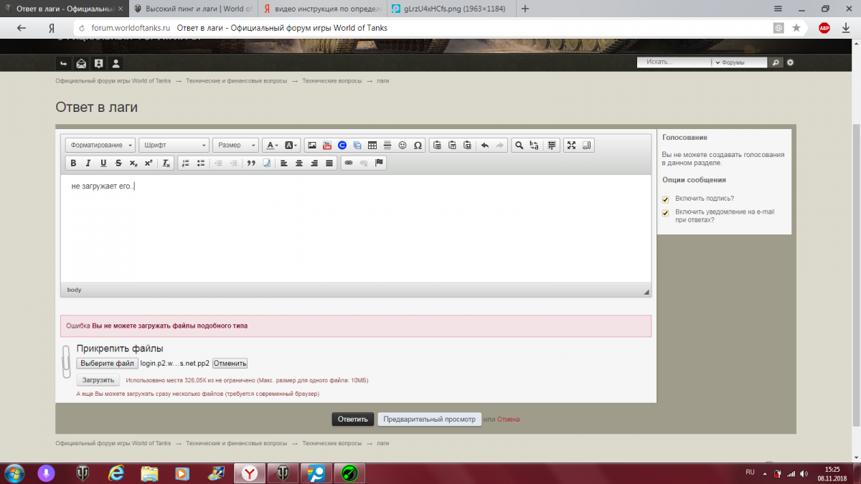
Task: Toggle bold formatting in editor
Action: click(73, 163)
